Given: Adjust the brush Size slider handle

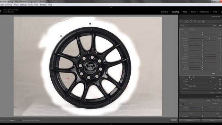Looking at the screenshot, I should pos(191,80).
